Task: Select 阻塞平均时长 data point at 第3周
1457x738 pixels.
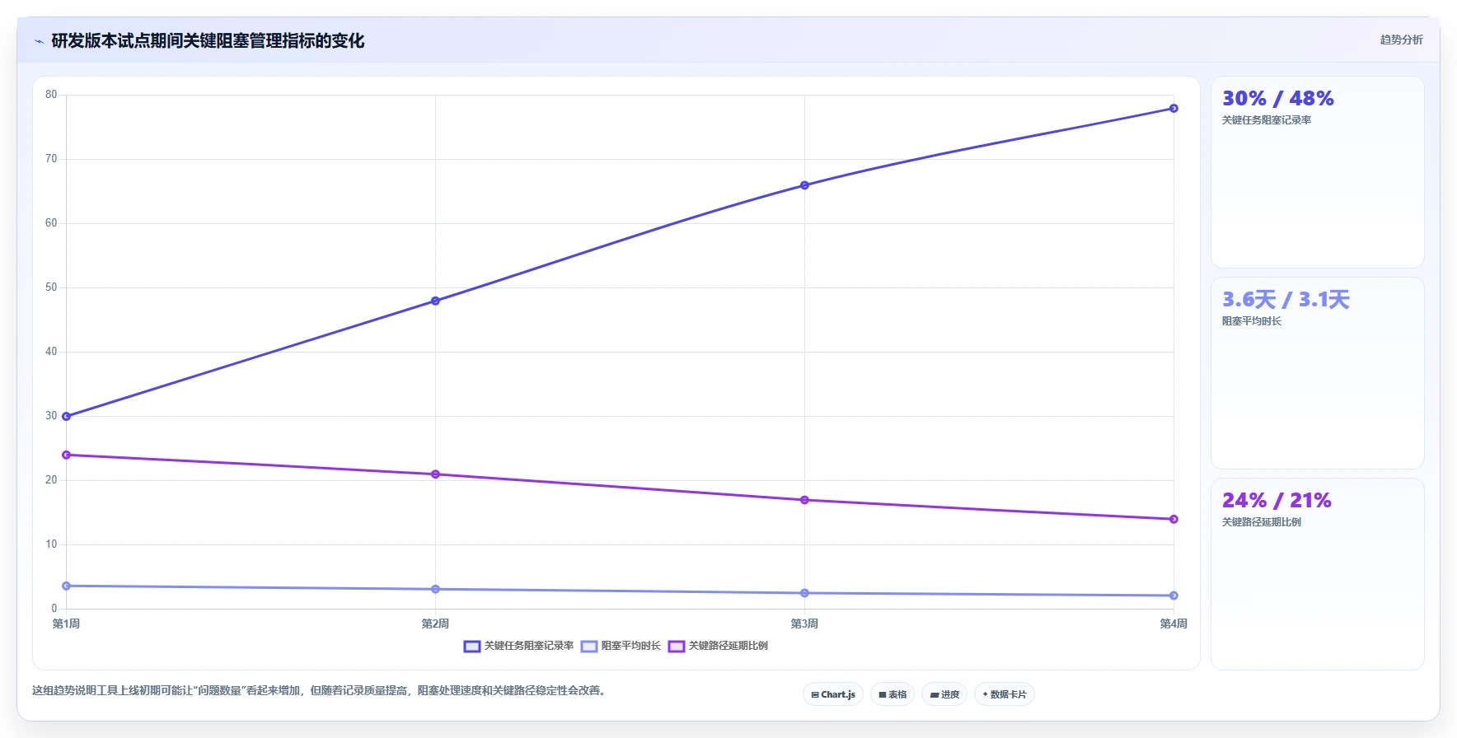Action: tap(804, 593)
